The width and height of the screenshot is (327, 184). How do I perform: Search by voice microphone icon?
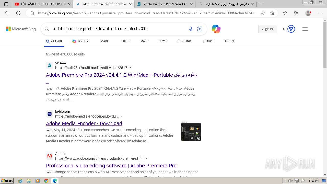click(191, 29)
